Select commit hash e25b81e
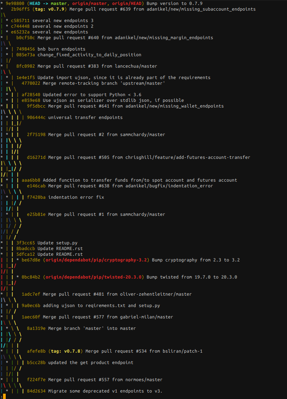This screenshot has width=287, height=399. point(36,215)
